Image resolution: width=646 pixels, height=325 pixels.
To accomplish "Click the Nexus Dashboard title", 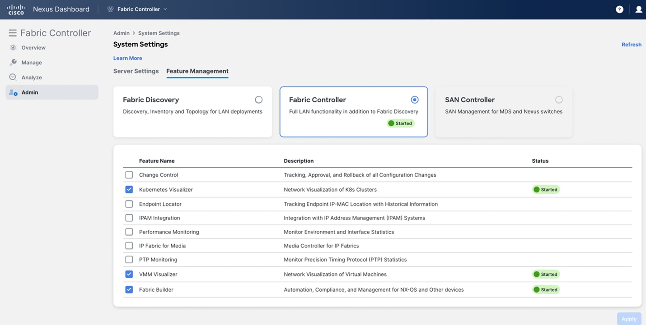I will pyautogui.click(x=61, y=9).
